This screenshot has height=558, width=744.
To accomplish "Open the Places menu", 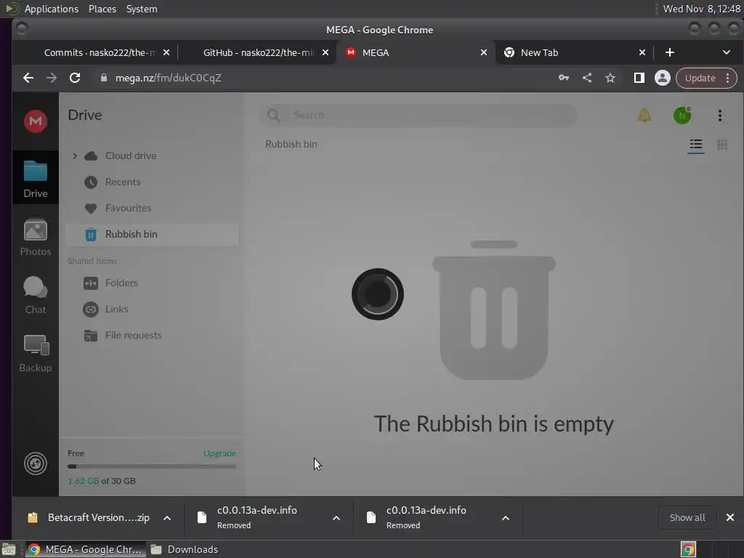I will click(x=102, y=9).
